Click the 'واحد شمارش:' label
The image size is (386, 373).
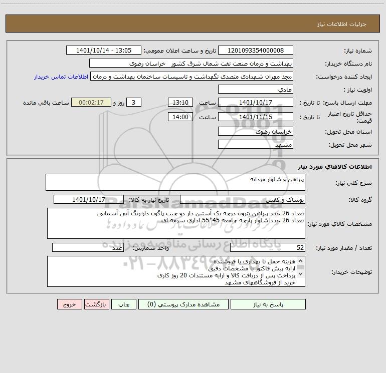click(x=151, y=248)
